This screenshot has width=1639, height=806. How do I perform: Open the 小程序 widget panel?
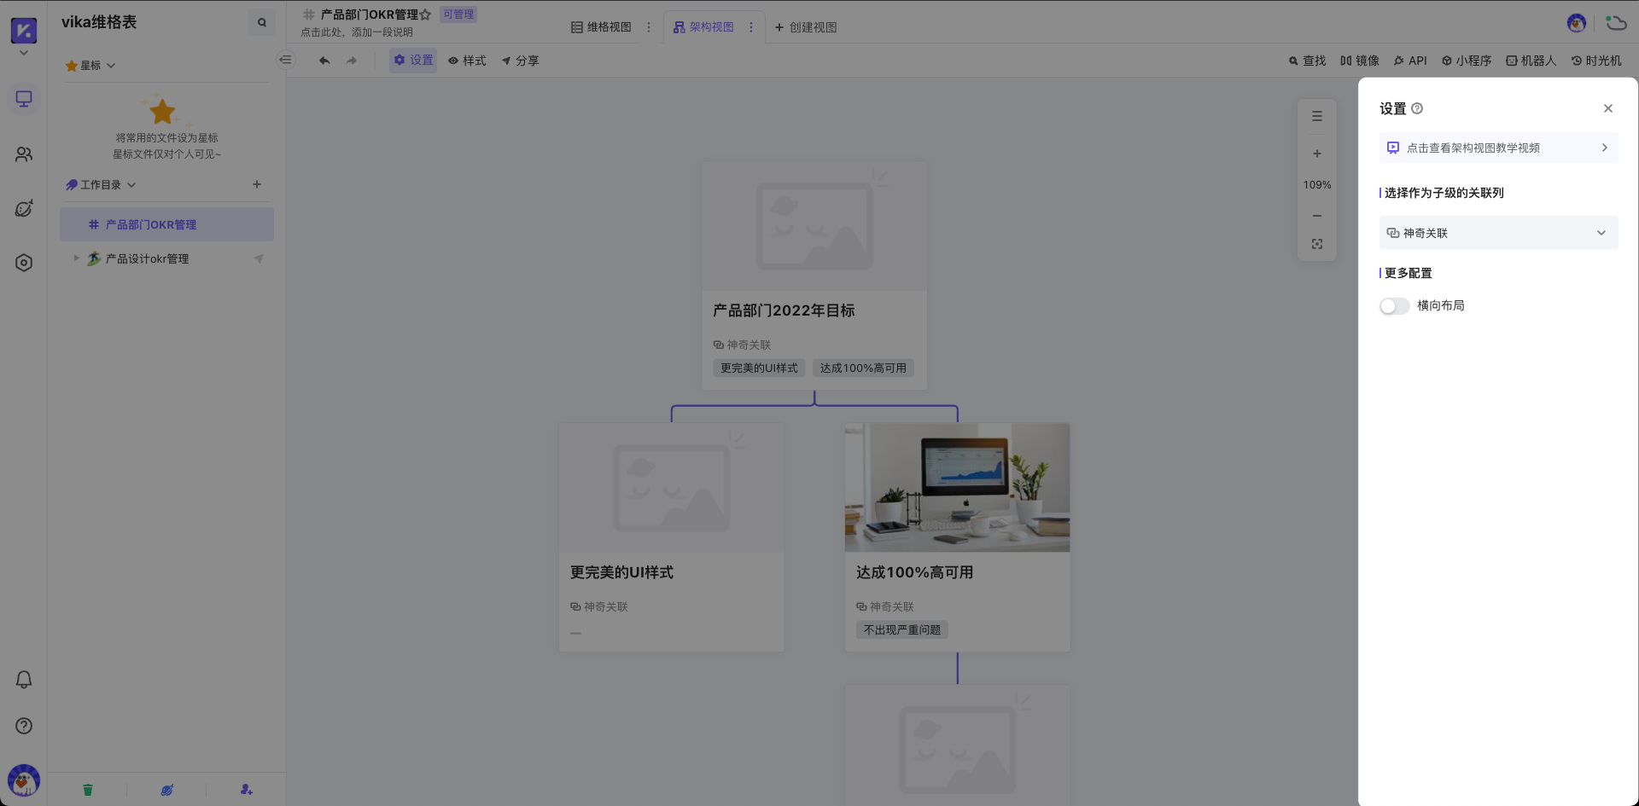coord(1467,61)
